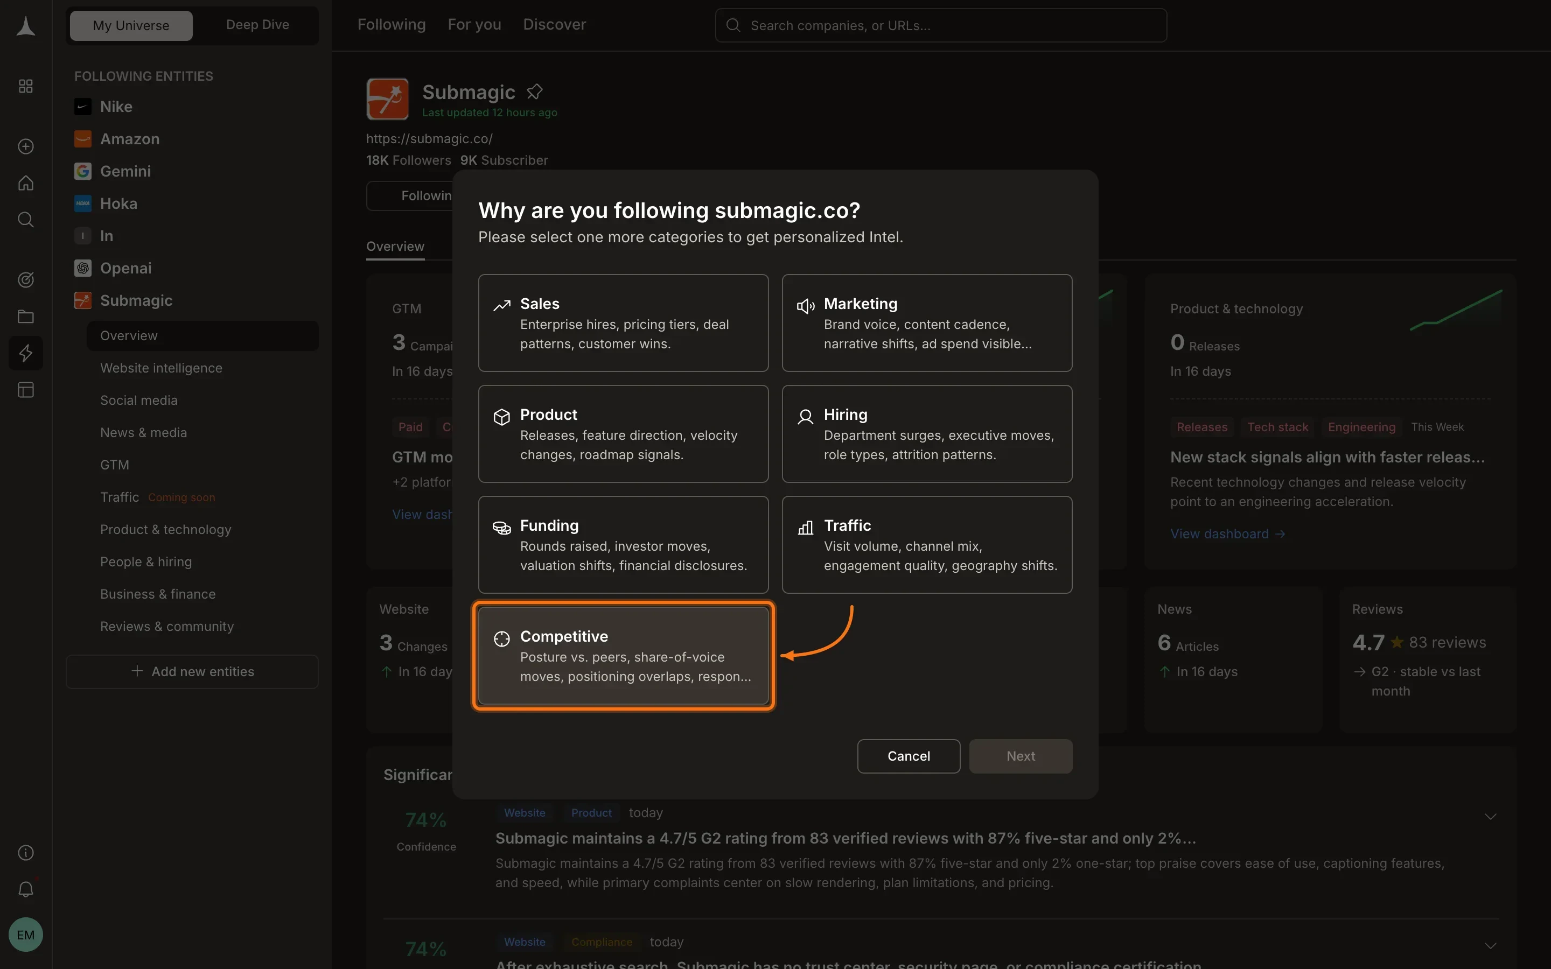Image resolution: width=1551 pixels, height=969 pixels.
Task: Open News & media in sidebar
Action: click(x=144, y=433)
